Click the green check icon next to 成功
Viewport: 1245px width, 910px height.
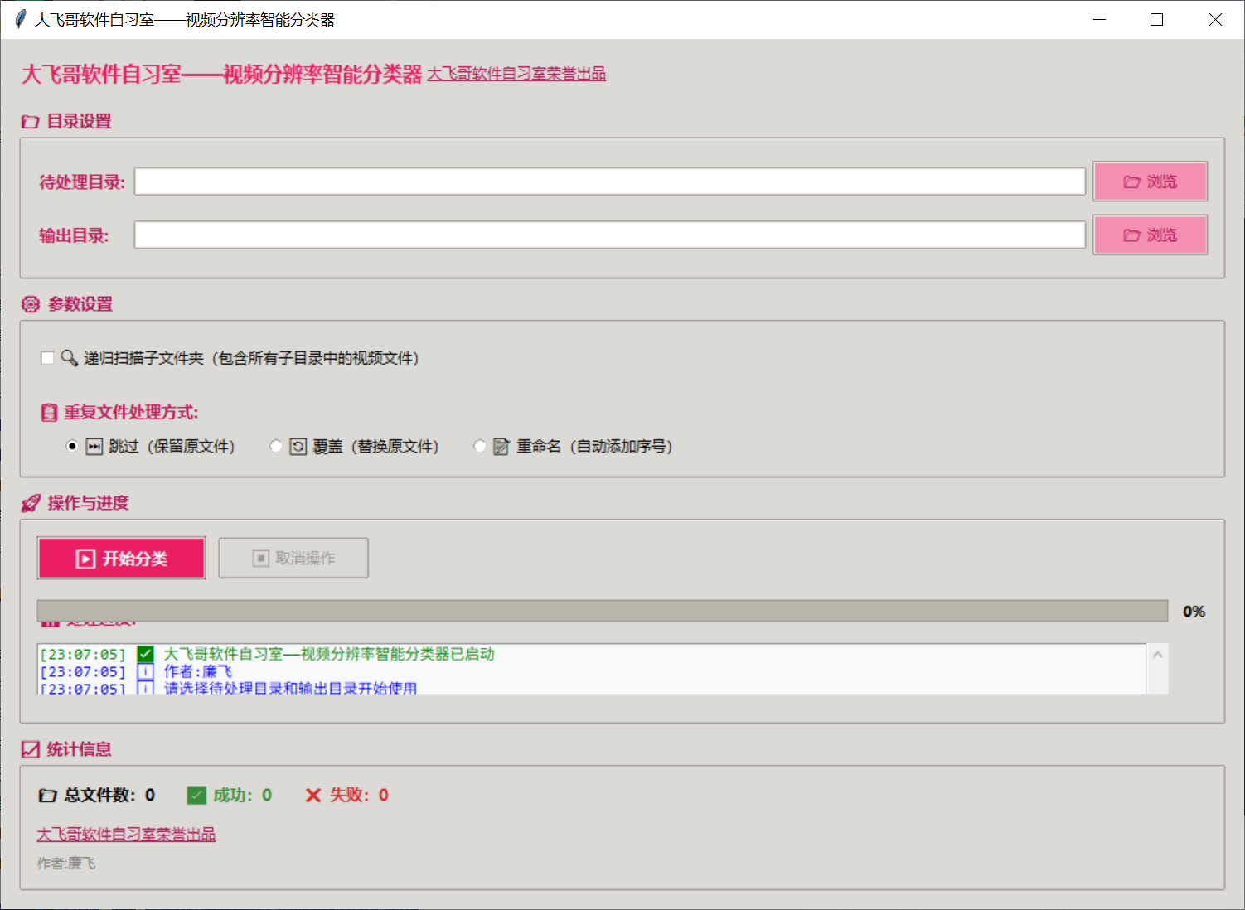(x=196, y=795)
